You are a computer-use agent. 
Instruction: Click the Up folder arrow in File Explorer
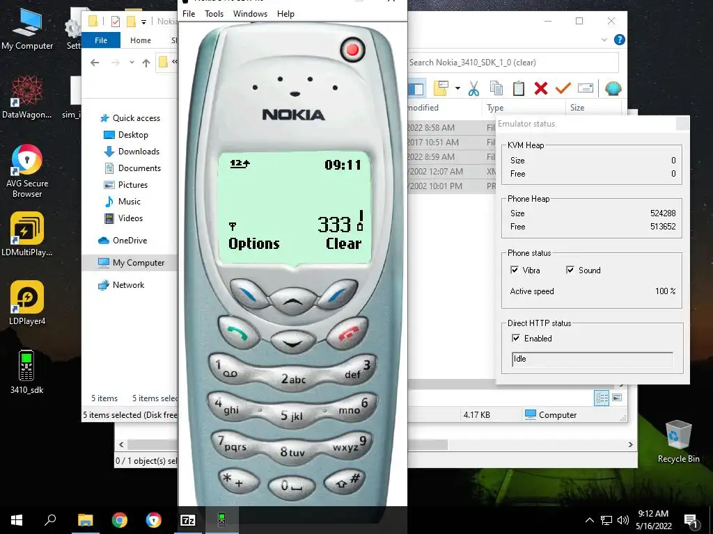146,63
